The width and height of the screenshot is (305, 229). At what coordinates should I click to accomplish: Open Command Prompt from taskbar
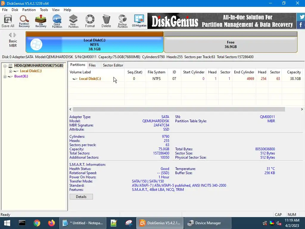click(x=22, y=223)
